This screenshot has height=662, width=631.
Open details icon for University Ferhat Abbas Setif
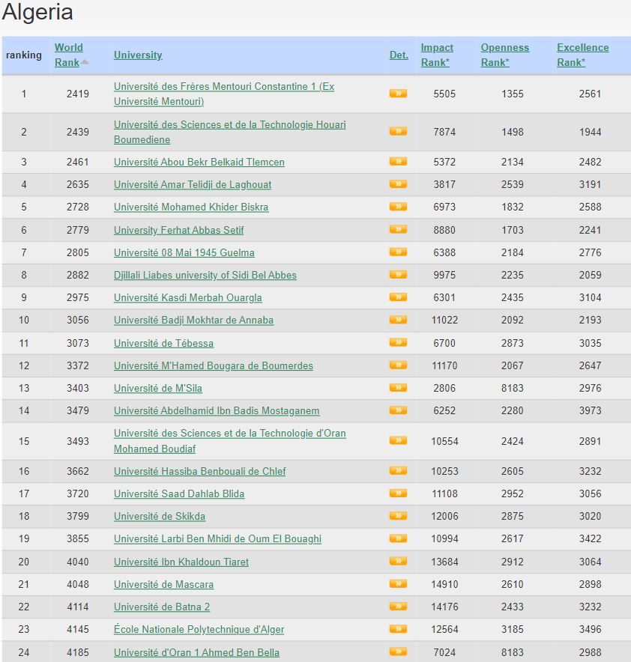click(398, 229)
